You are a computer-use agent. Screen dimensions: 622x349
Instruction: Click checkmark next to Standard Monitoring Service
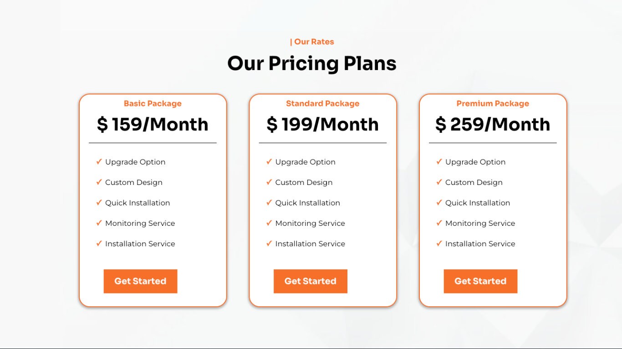coord(269,223)
